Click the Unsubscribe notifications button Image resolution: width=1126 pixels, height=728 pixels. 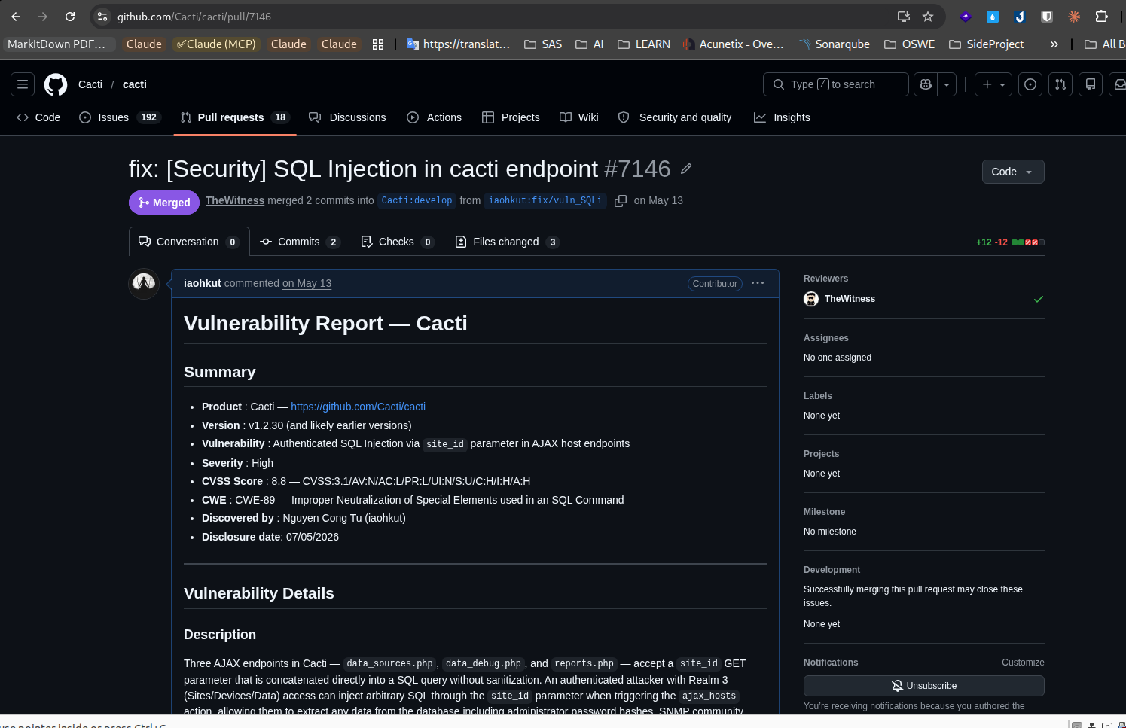click(x=924, y=686)
